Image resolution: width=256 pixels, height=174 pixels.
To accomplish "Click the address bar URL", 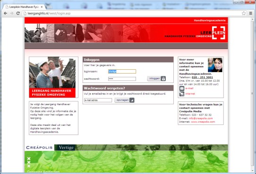I will click(49, 13).
